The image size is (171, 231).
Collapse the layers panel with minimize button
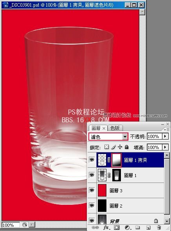point(162,124)
